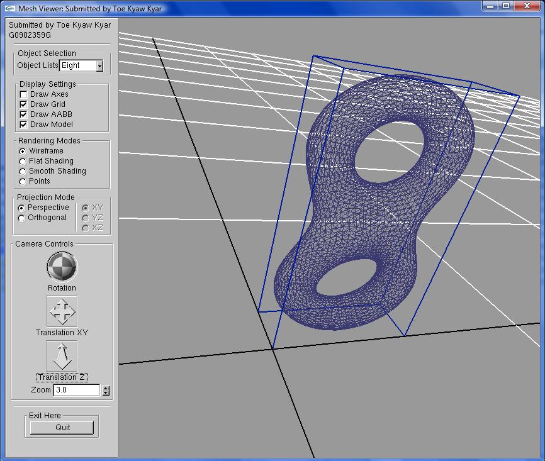
Task: Maximize the Mesh Viewer window
Action: click(506, 6)
